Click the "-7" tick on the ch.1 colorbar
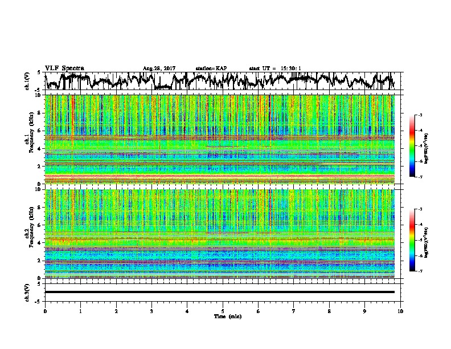 click(420, 177)
